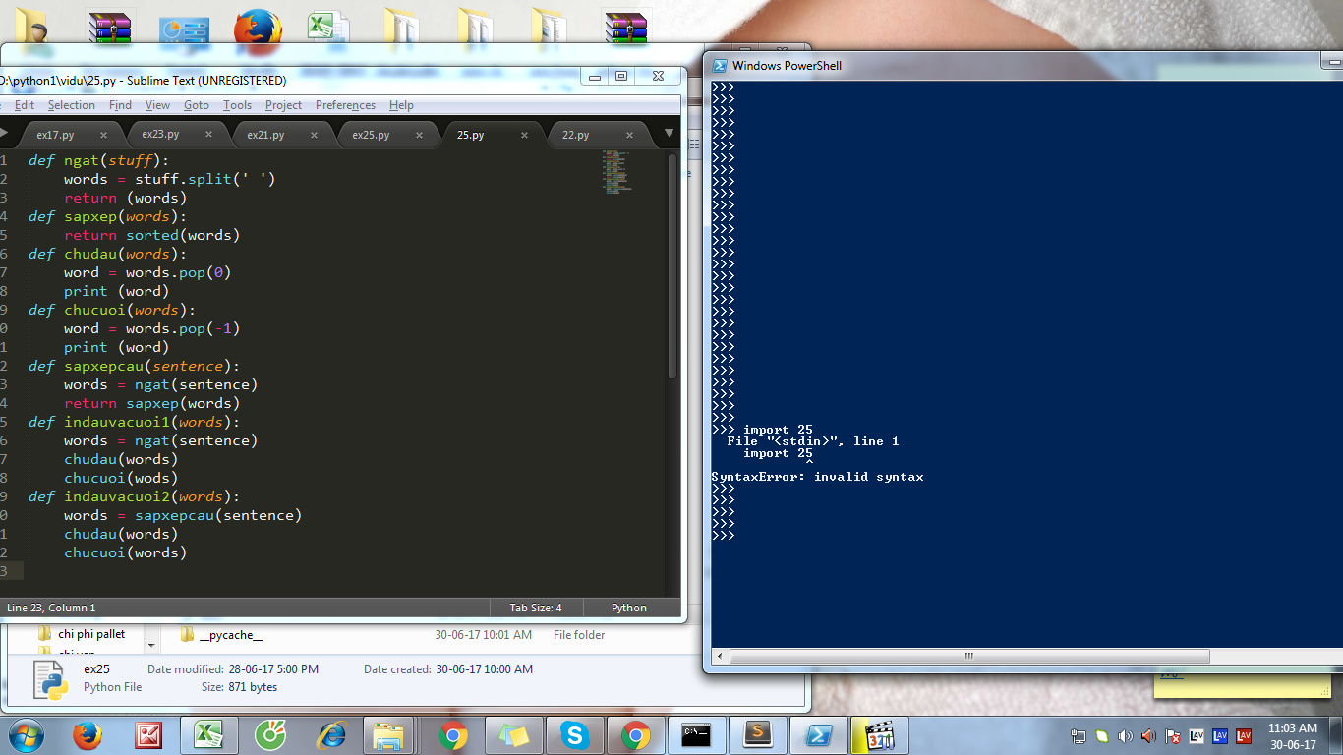
Task: Open Skype via its taskbar icon
Action: pyautogui.click(x=575, y=734)
